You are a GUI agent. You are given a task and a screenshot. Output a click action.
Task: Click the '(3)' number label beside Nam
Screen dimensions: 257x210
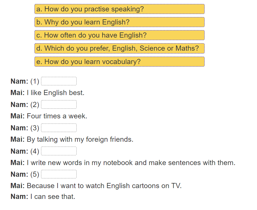(35, 128)
